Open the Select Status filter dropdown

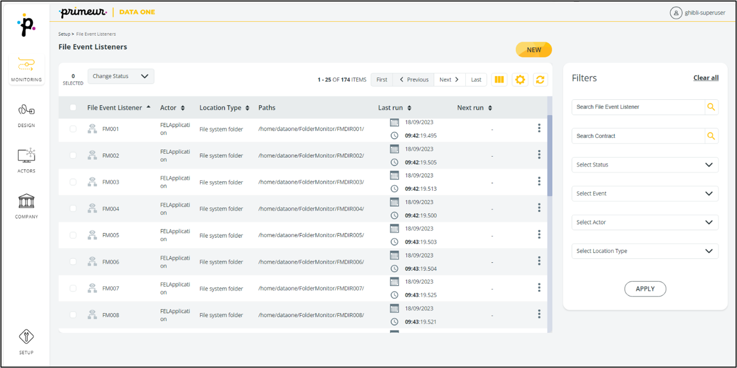click(645, 165)
